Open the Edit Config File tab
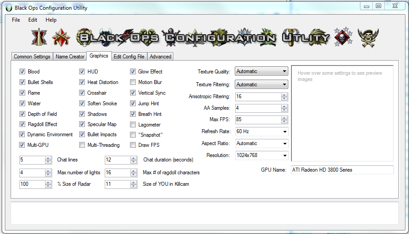Screen dimensions: 409x234 tap(129, 57)
